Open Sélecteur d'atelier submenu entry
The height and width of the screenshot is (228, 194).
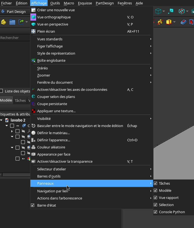point(92,169)
